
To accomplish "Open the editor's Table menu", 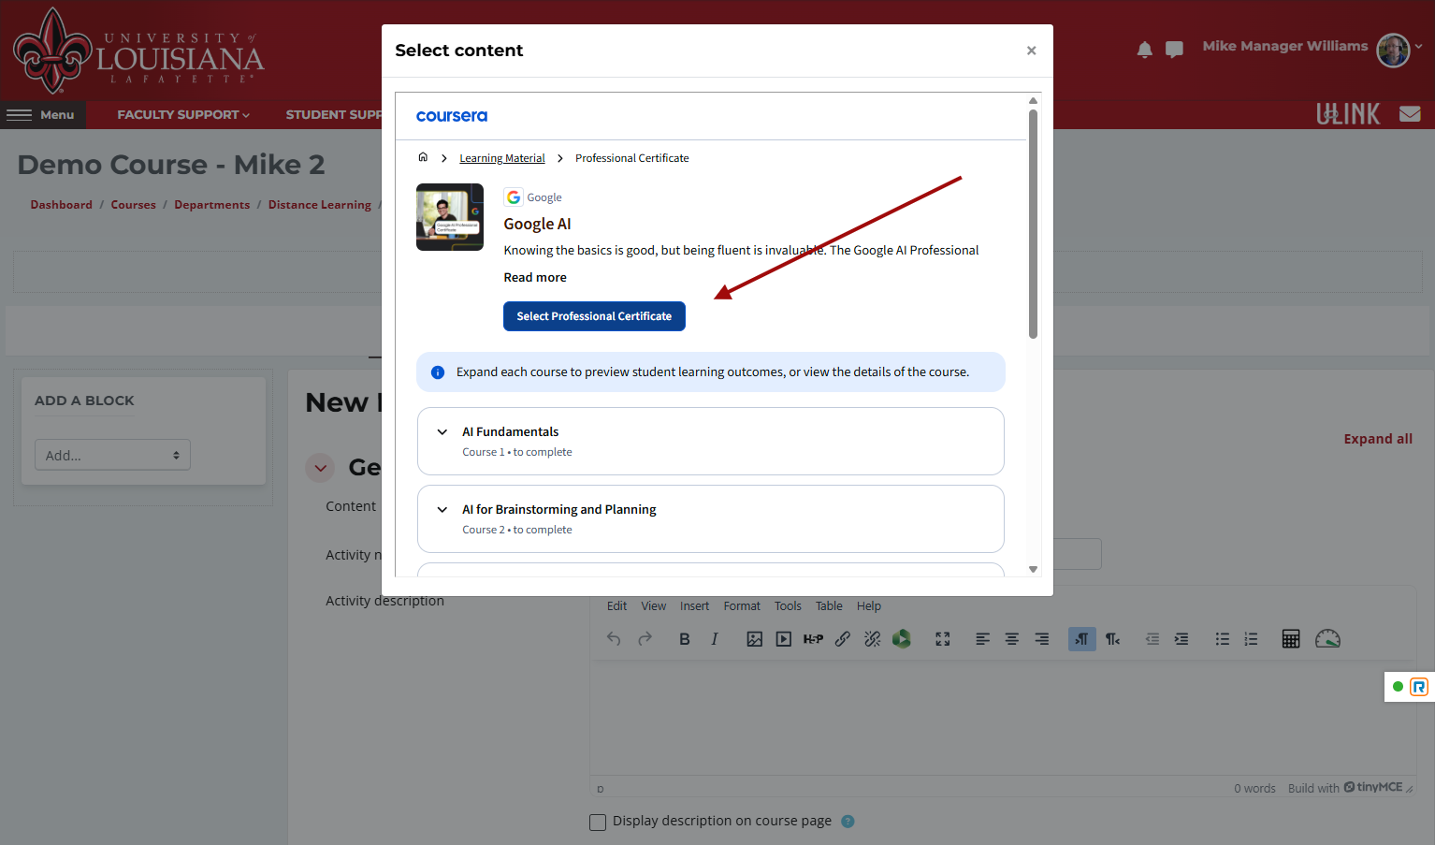I will (x=829, y=606).
